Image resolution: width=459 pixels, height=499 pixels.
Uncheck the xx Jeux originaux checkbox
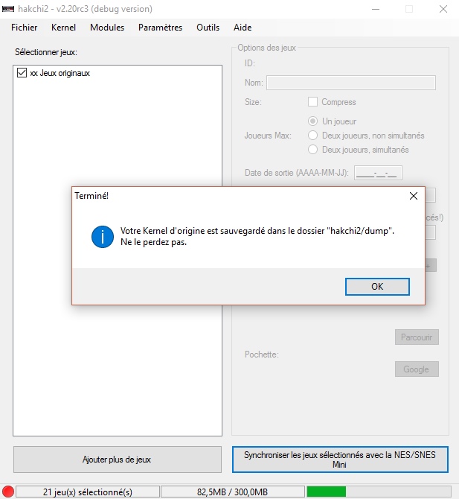(22, 73)
